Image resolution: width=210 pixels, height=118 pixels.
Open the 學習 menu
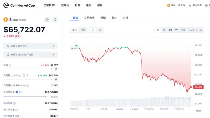point(100,5)
